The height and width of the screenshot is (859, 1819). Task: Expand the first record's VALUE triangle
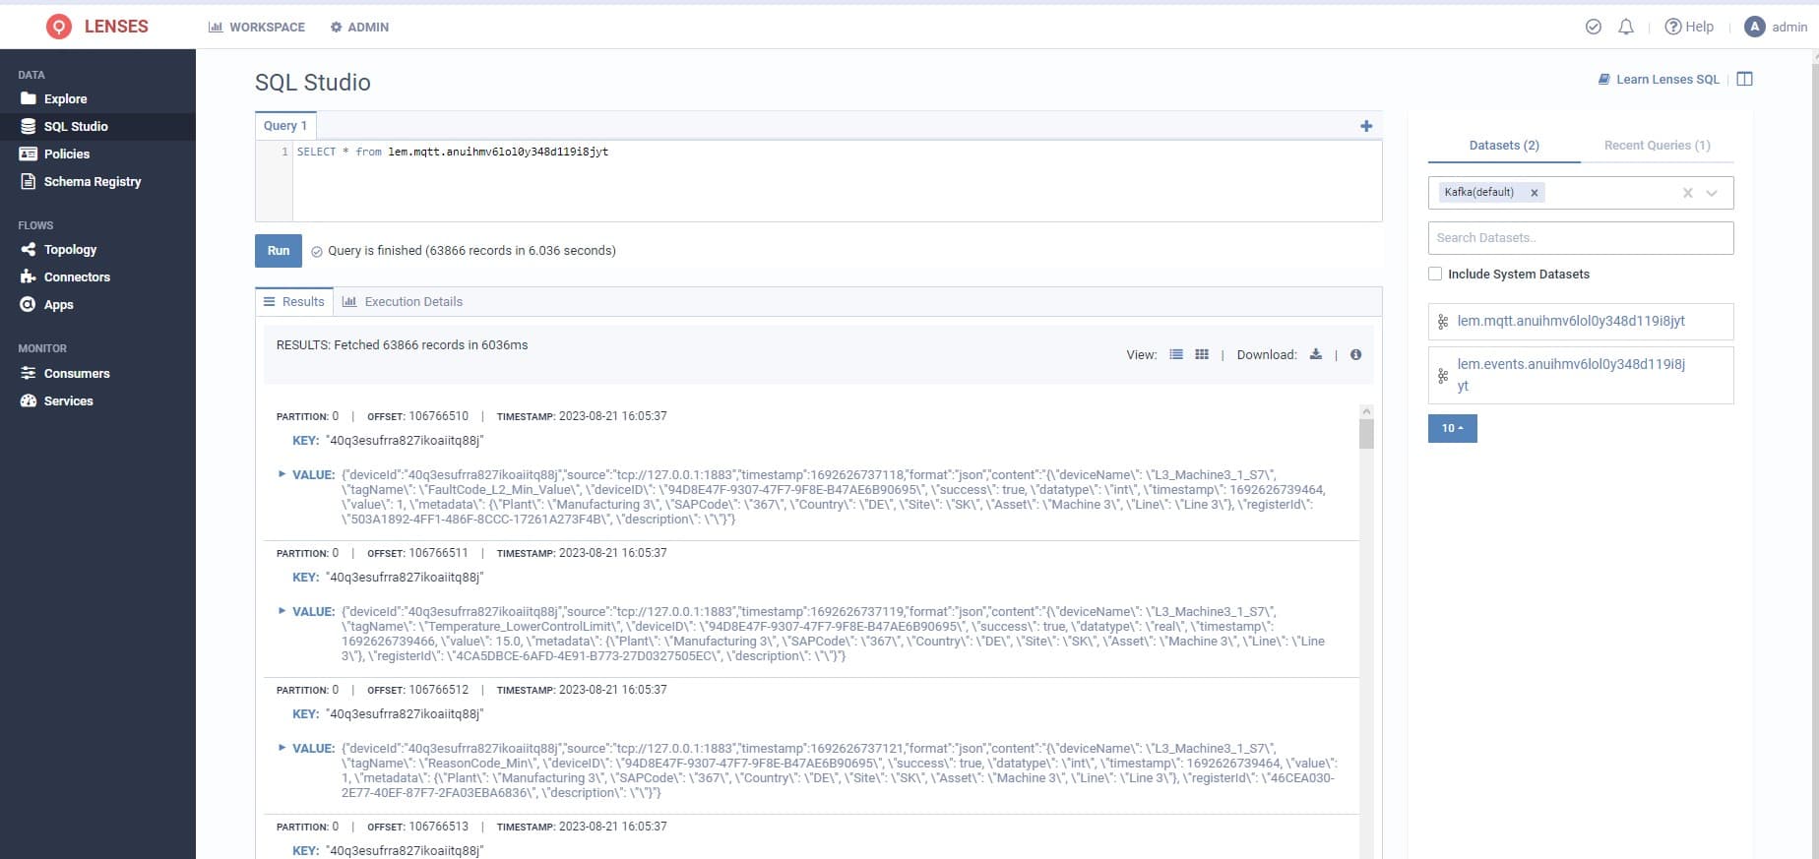coord(282,474)
